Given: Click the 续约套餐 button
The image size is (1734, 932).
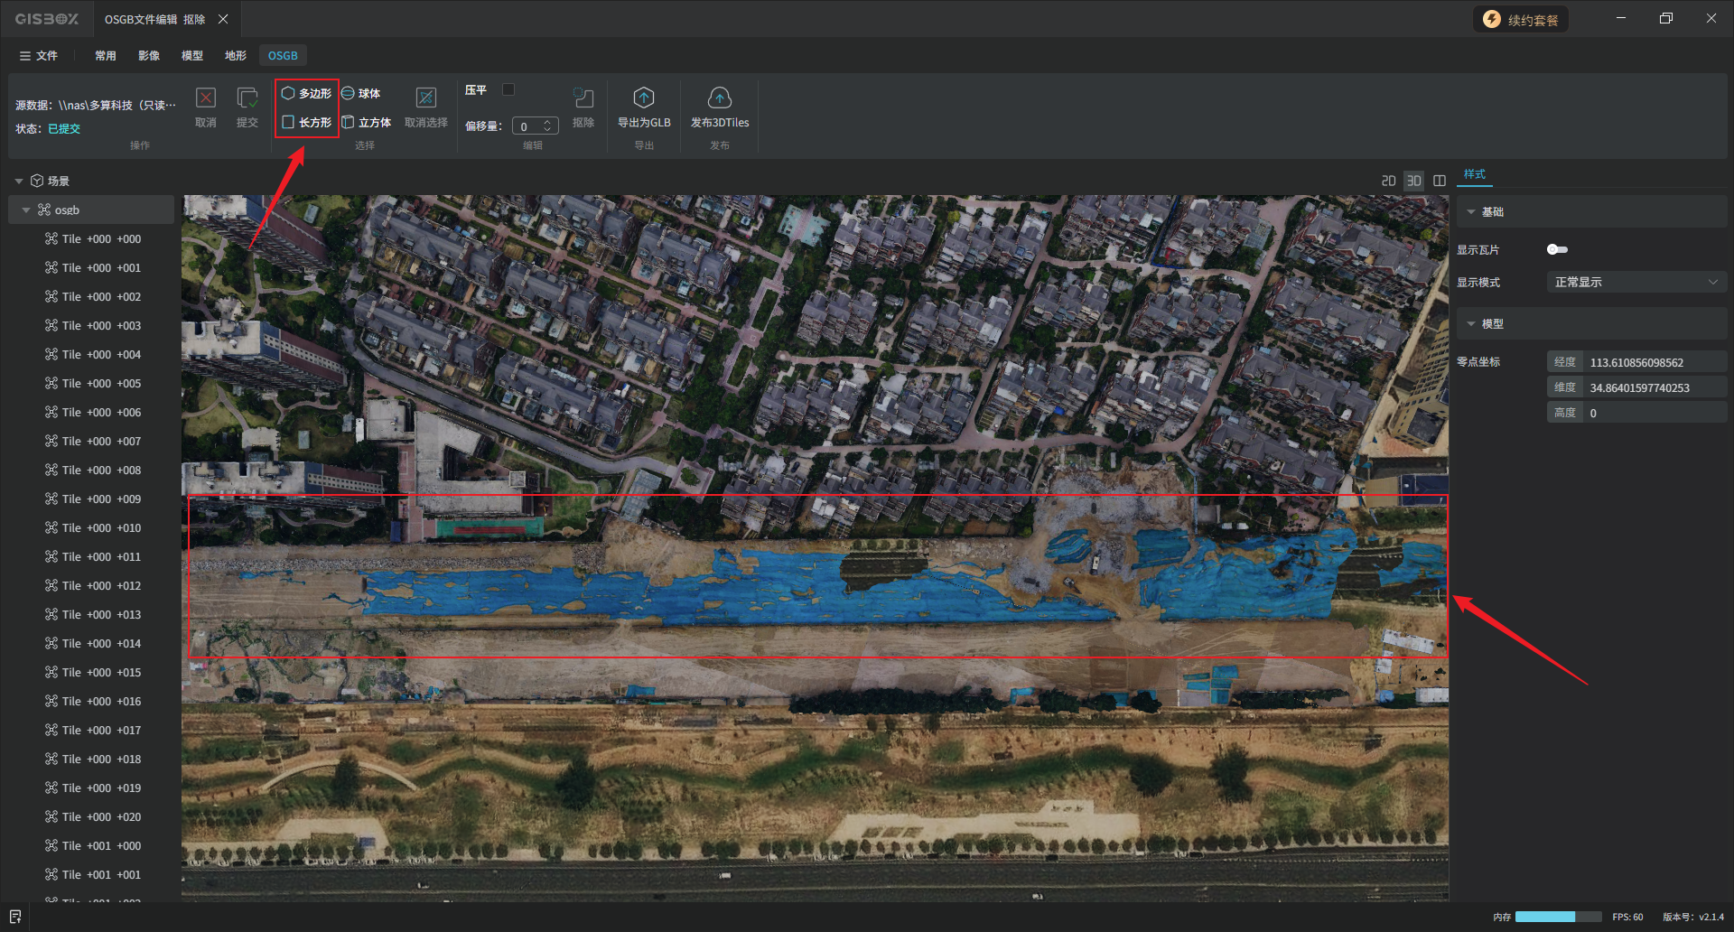Looking at the screenshot, I should pos(1521,20).
